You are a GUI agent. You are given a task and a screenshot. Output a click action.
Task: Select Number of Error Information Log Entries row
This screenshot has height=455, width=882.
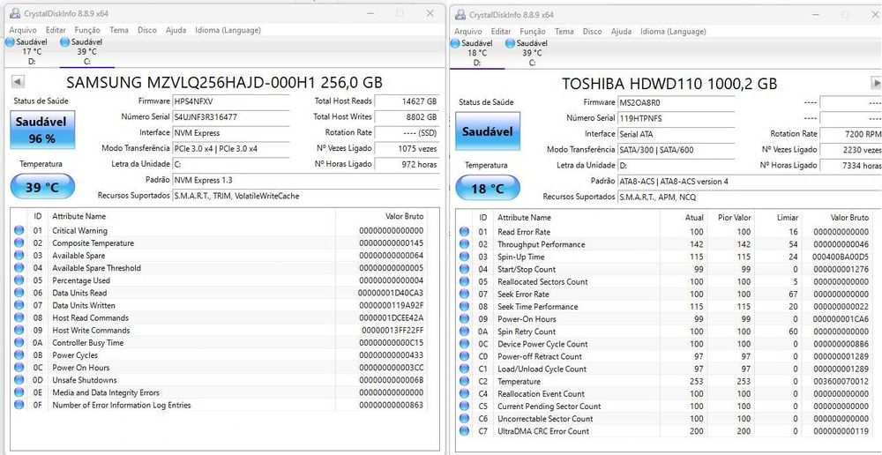pos(220,405)
